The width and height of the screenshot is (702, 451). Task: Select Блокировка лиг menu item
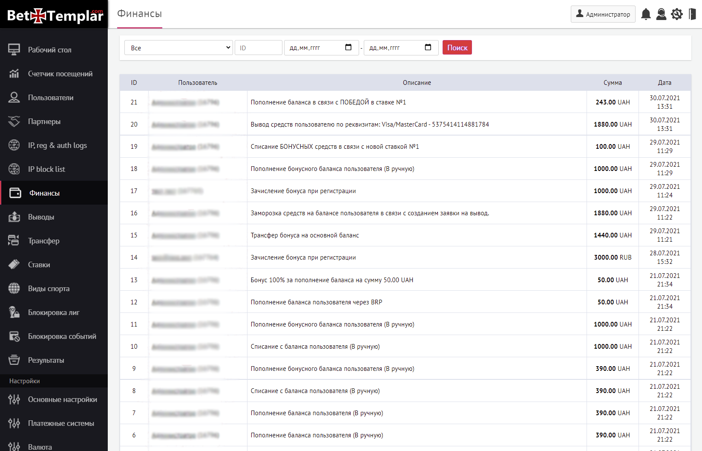click(54, 312)
